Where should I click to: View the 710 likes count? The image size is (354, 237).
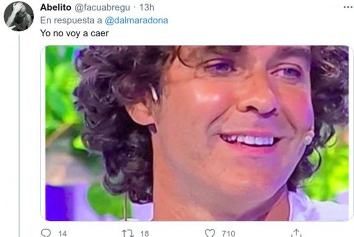[228, 233]
